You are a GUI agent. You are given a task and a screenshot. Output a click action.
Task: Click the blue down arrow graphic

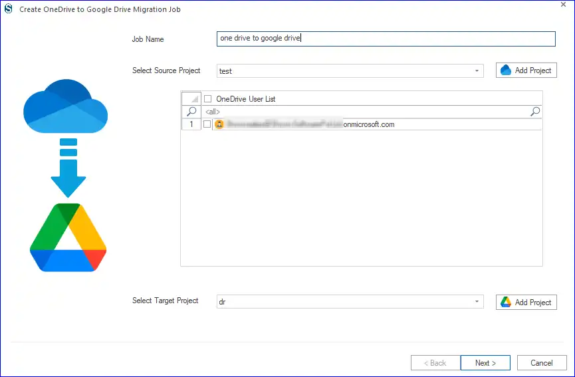click(x=68, y=168)
